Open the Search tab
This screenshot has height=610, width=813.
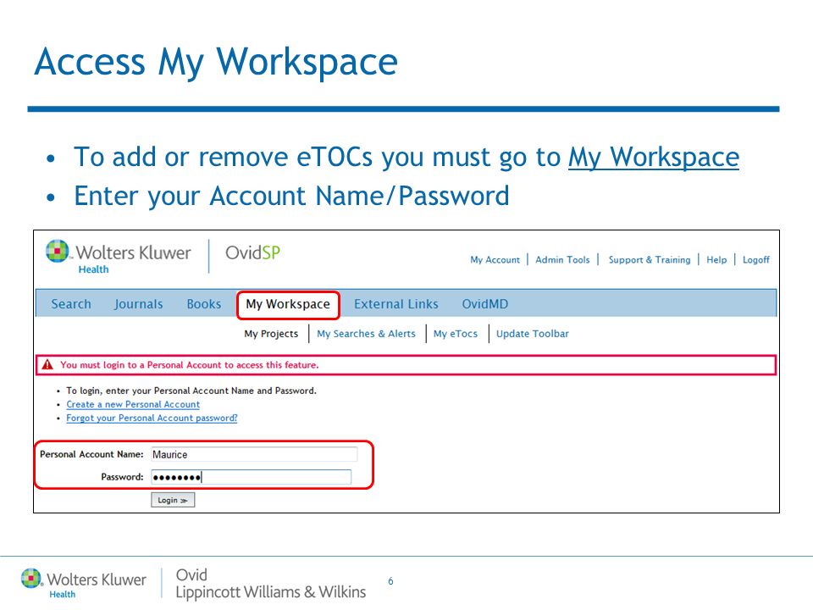[71, 304]
